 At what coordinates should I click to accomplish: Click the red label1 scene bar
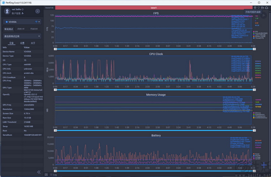tap(154, 8)
